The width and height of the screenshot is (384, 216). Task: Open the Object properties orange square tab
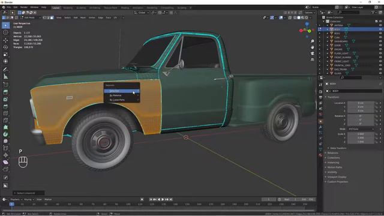[x=320, y=121]
